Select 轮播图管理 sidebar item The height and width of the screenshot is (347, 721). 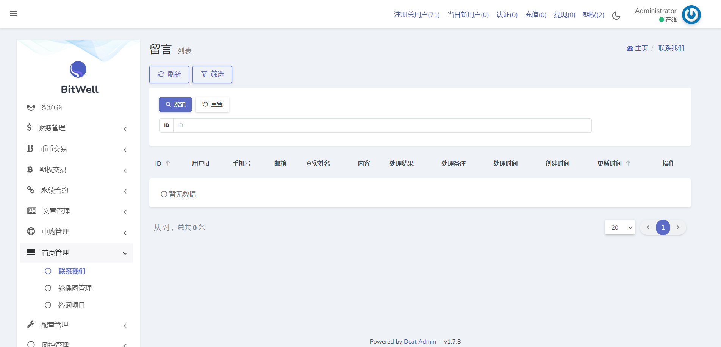[x=75, y=288]
